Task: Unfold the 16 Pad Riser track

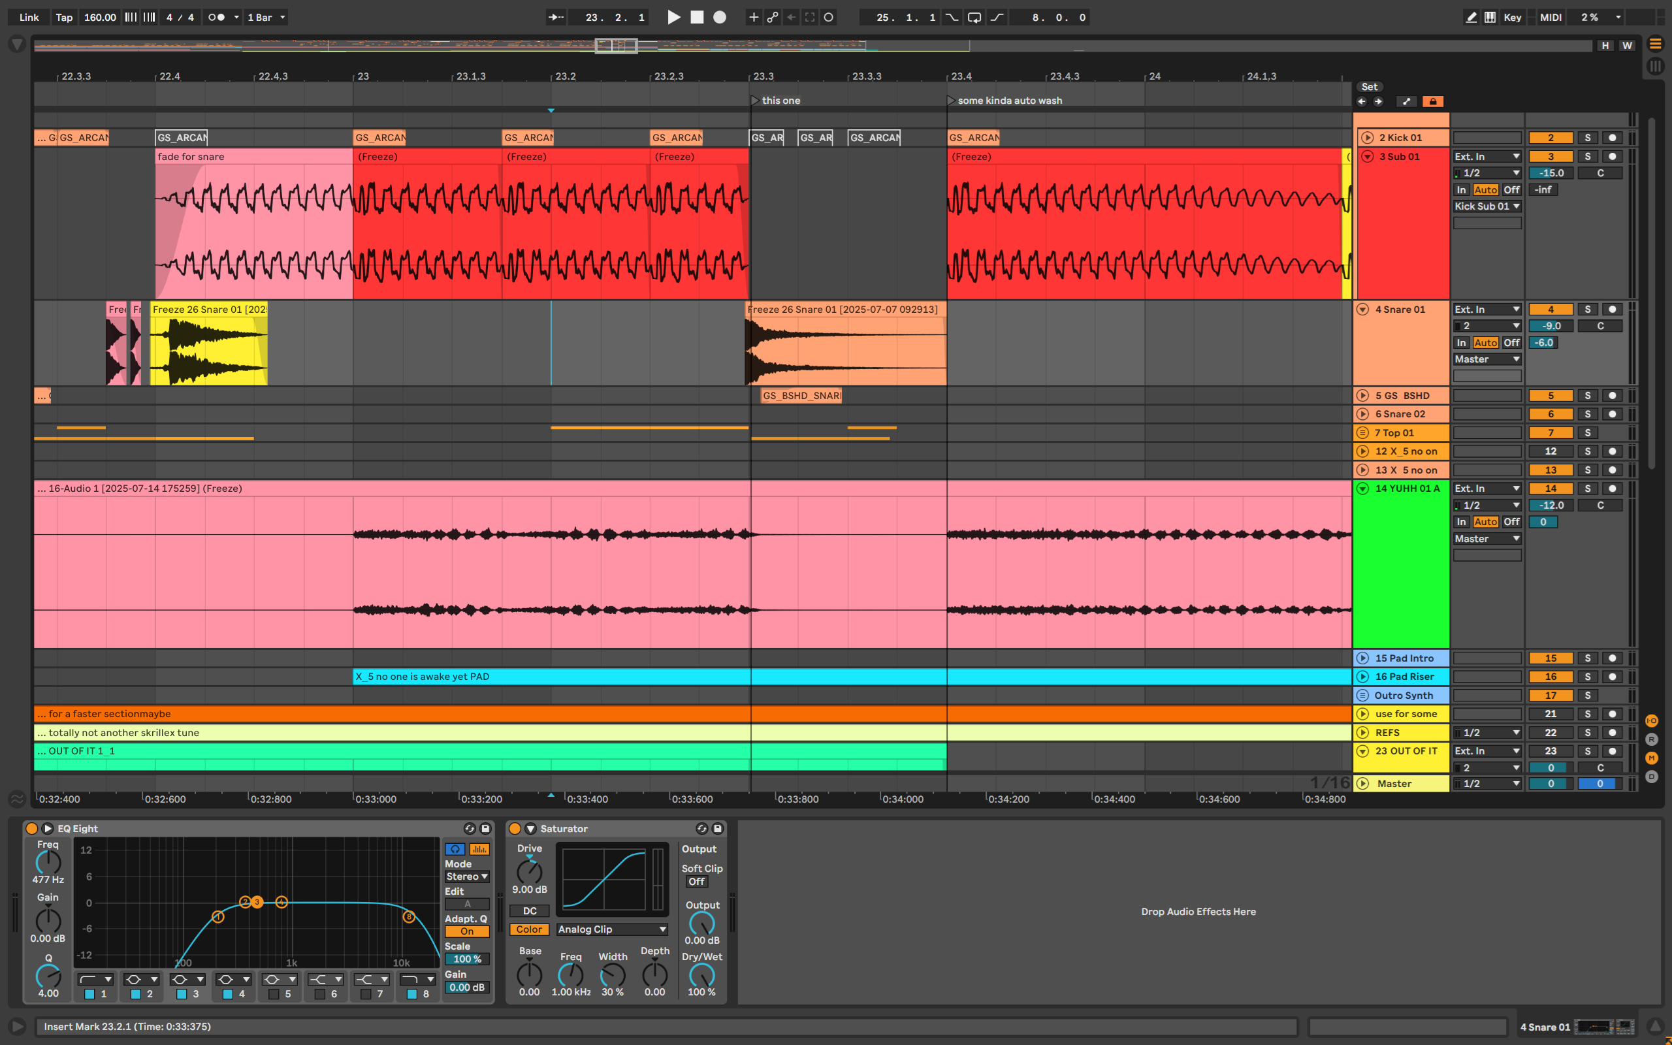Action: [x=1362, y=677]
